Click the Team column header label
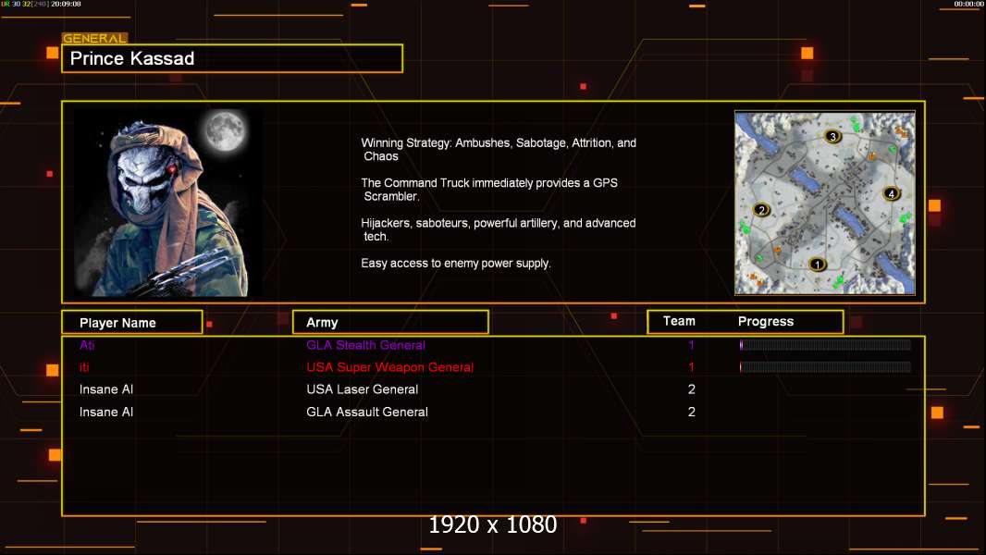 click(679, 321)
